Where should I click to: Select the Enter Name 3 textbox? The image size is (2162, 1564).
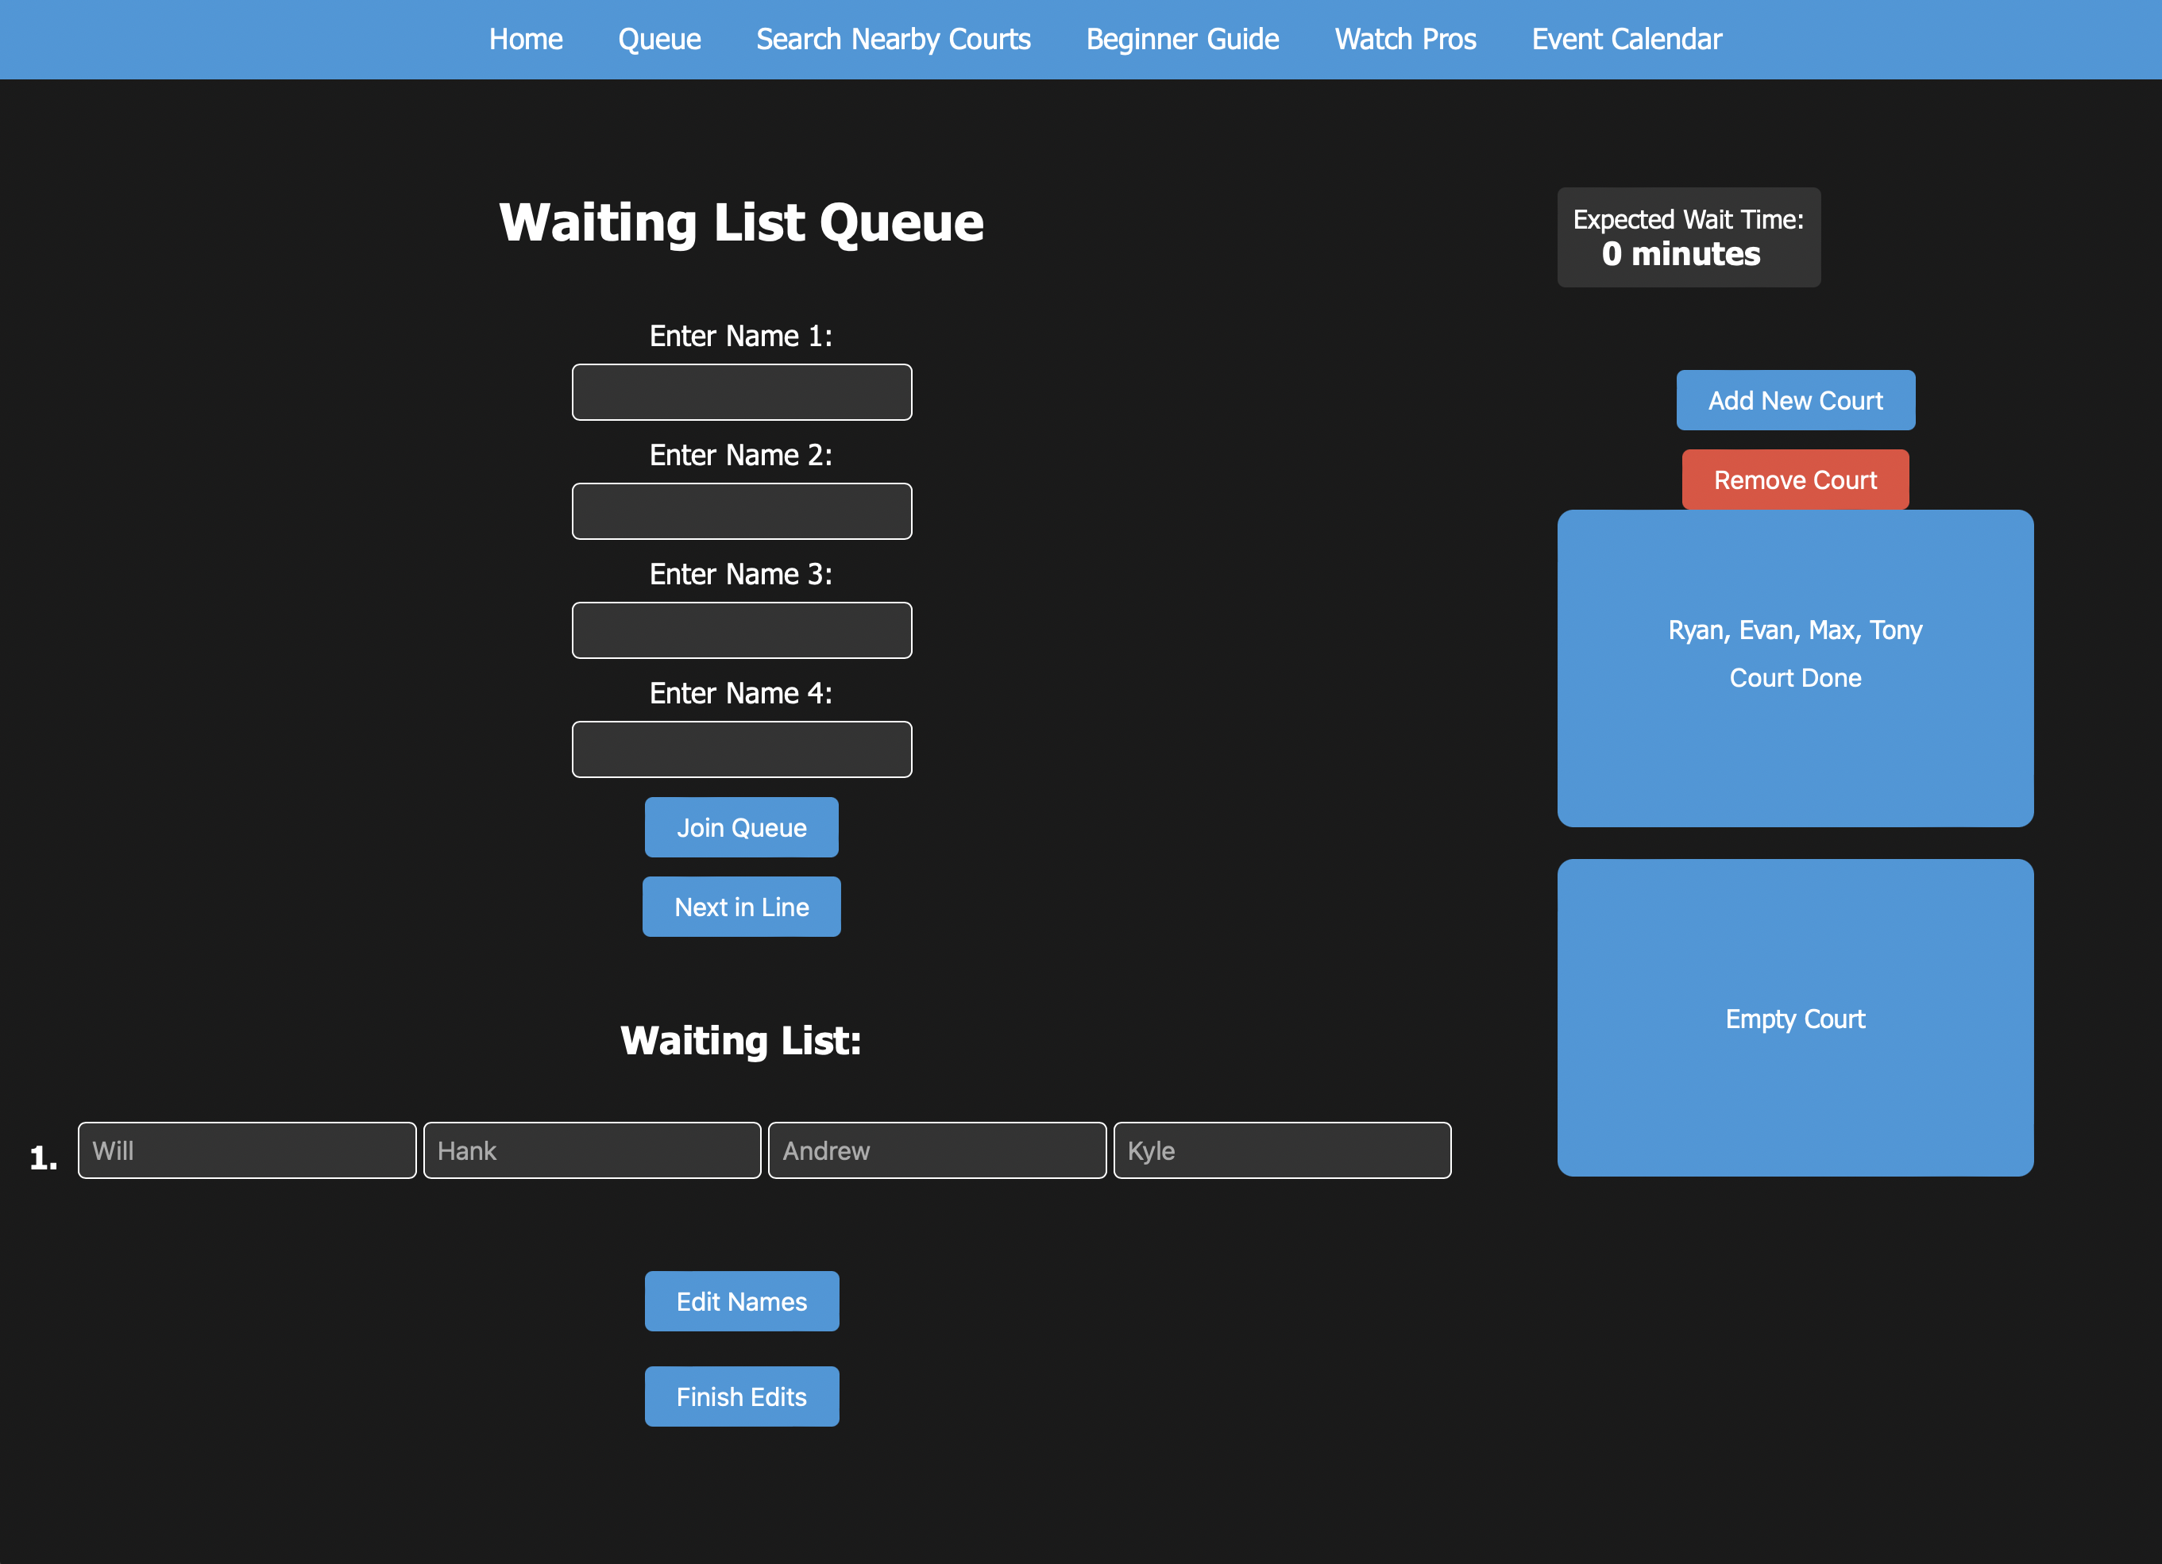point(741,630)
